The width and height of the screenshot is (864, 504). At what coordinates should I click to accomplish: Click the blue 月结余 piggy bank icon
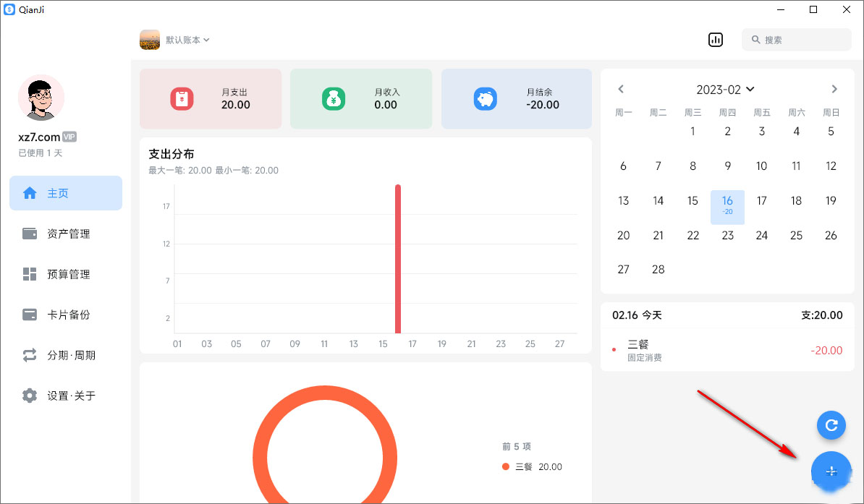pyautogui.click(x=486, y=99)
